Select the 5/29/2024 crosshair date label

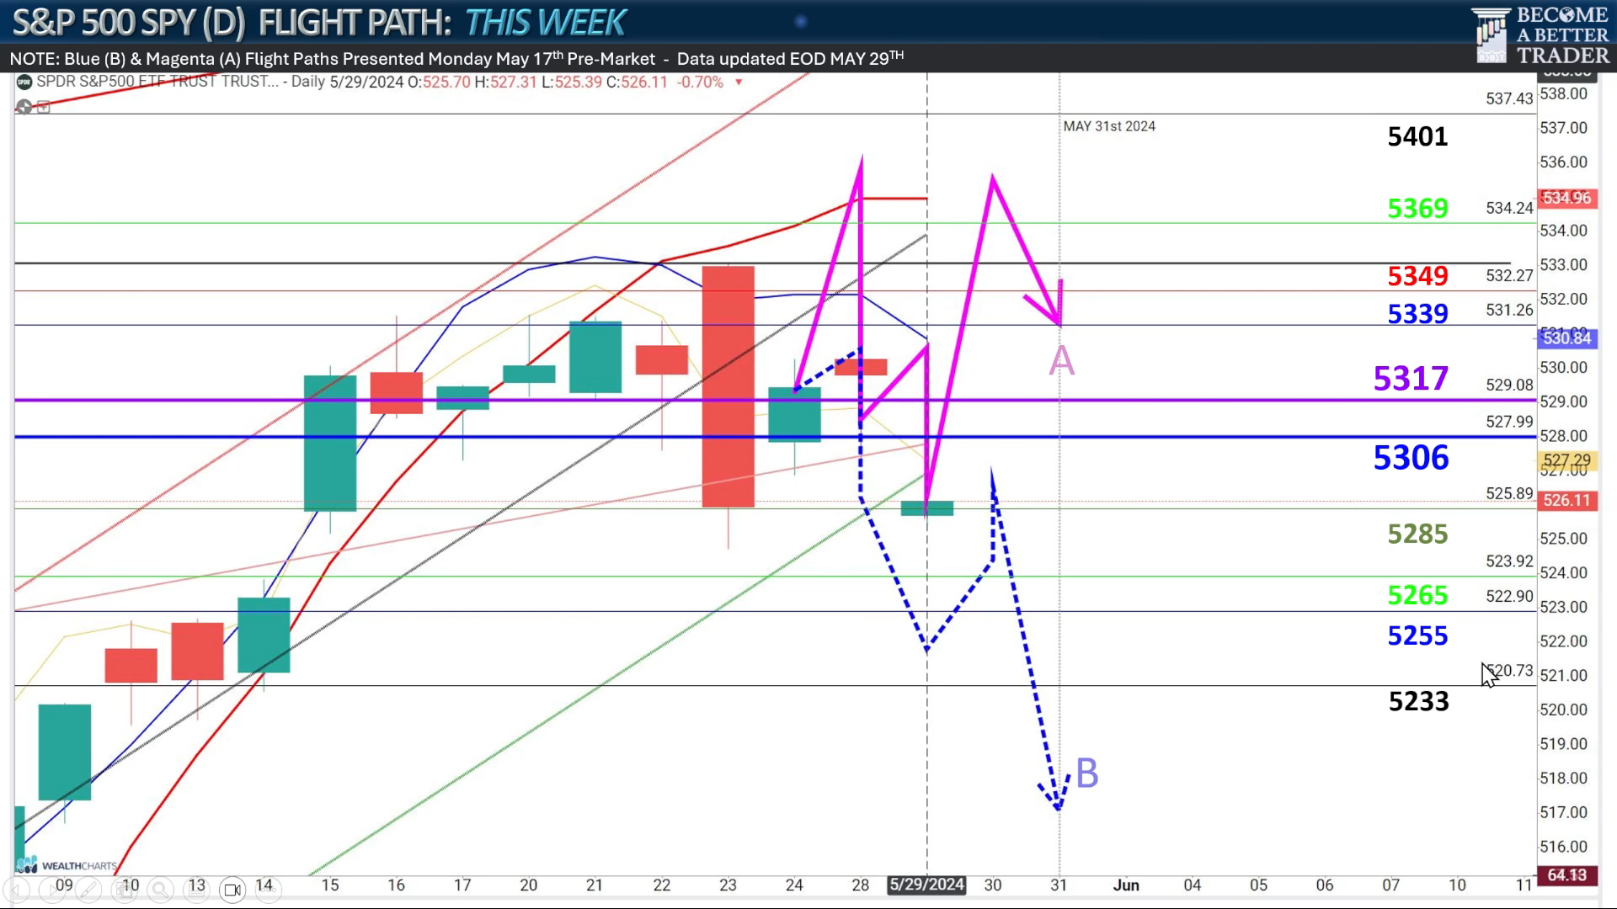[x=926, y=885]
